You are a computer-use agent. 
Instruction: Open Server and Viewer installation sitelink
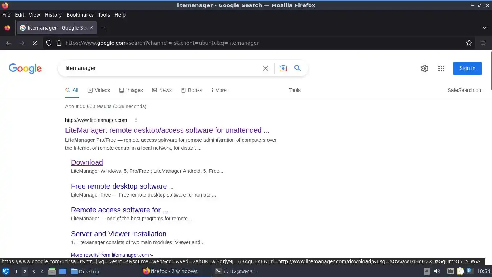[x=119, y=234]
